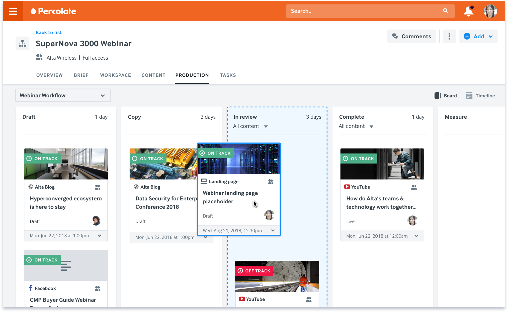
Task: Click the user avatar in the top bar
Action: (490, 11)
